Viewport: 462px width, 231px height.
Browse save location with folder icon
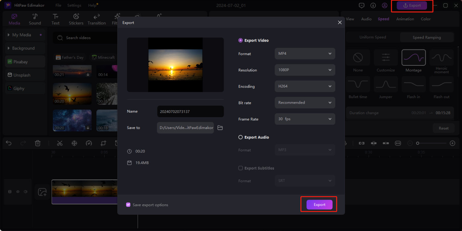pos(220,128)
